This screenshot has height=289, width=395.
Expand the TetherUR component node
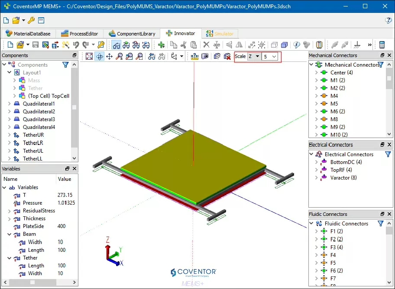10,135
